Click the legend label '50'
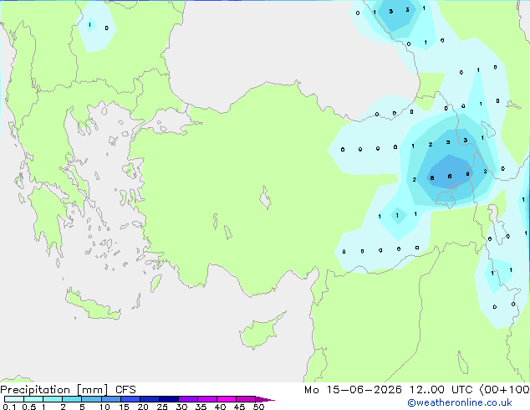The image size is (530, 410). coord(258,407)
